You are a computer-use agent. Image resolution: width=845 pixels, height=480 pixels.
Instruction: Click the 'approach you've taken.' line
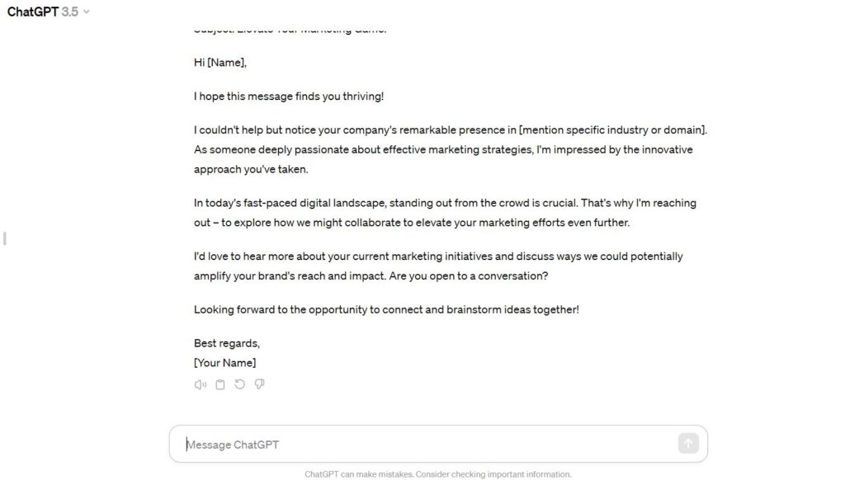point(251,169)
